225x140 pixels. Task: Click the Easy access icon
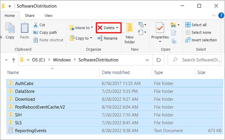tap(141, 32)
